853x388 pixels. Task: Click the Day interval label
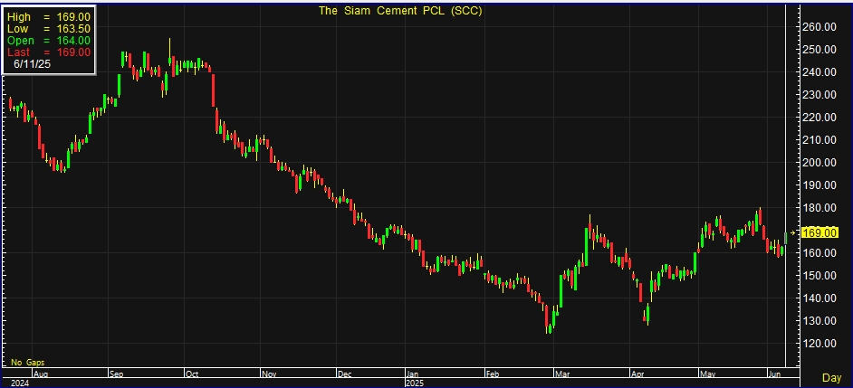[831, 378]
